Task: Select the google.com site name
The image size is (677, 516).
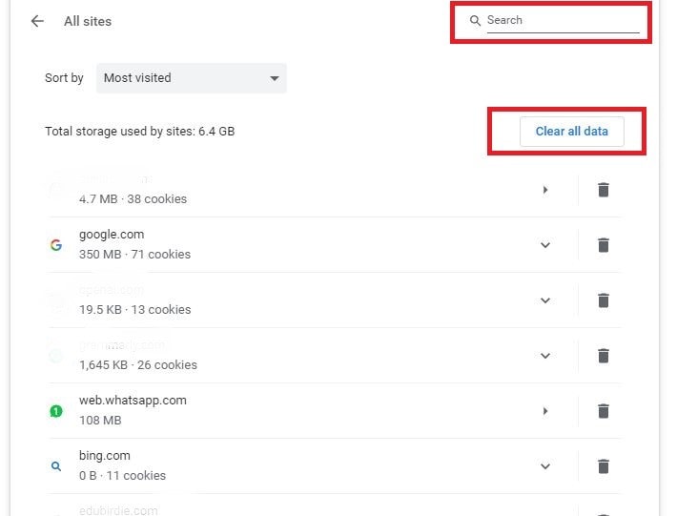Action: click(x=112, y=235)
